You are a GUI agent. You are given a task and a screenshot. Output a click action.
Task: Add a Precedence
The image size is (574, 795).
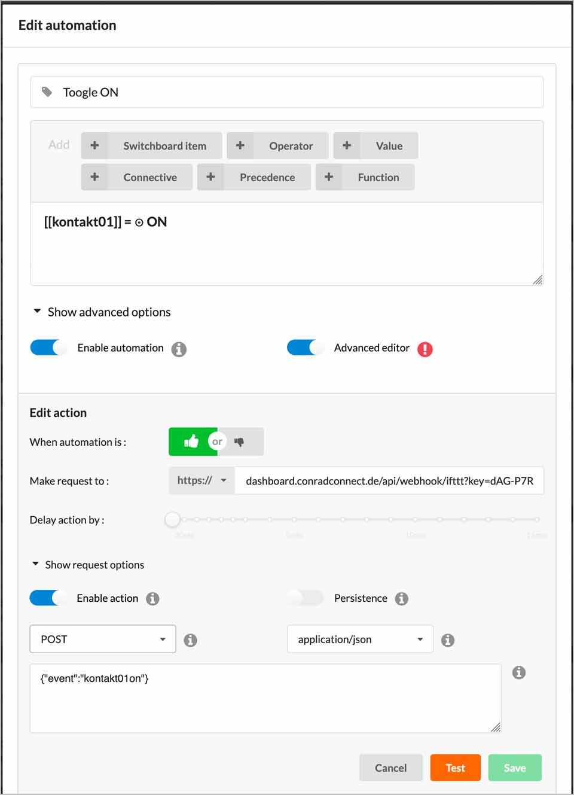click(254, 177)
